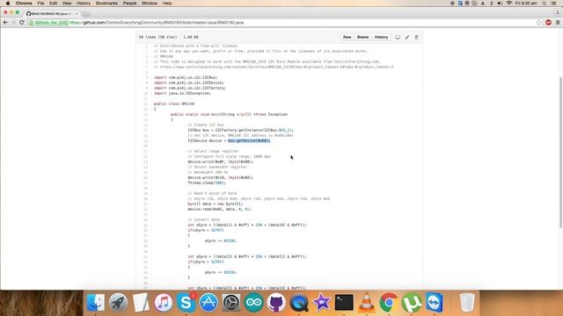Click the red Adblock extension icon
The height and width of the screenshot is (316, 563).
tap(548, 23)
